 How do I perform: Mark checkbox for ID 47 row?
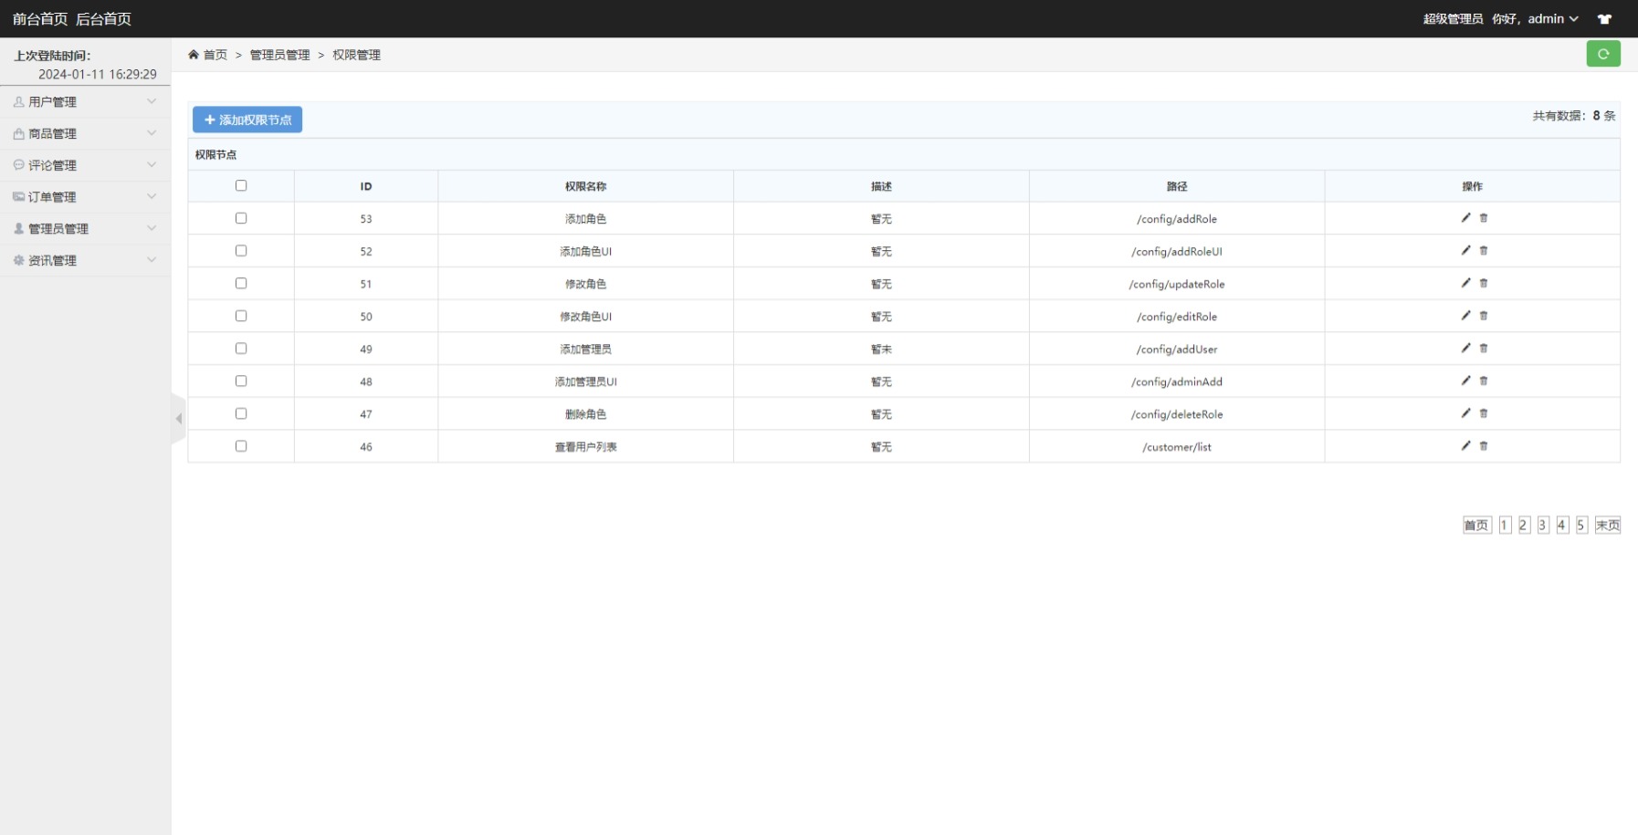coord(241,413)
